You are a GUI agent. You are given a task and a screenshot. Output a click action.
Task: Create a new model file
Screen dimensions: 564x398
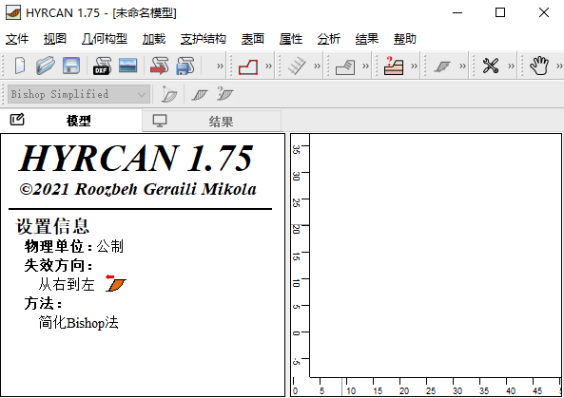pyautogui.click(x=20, y=66)
